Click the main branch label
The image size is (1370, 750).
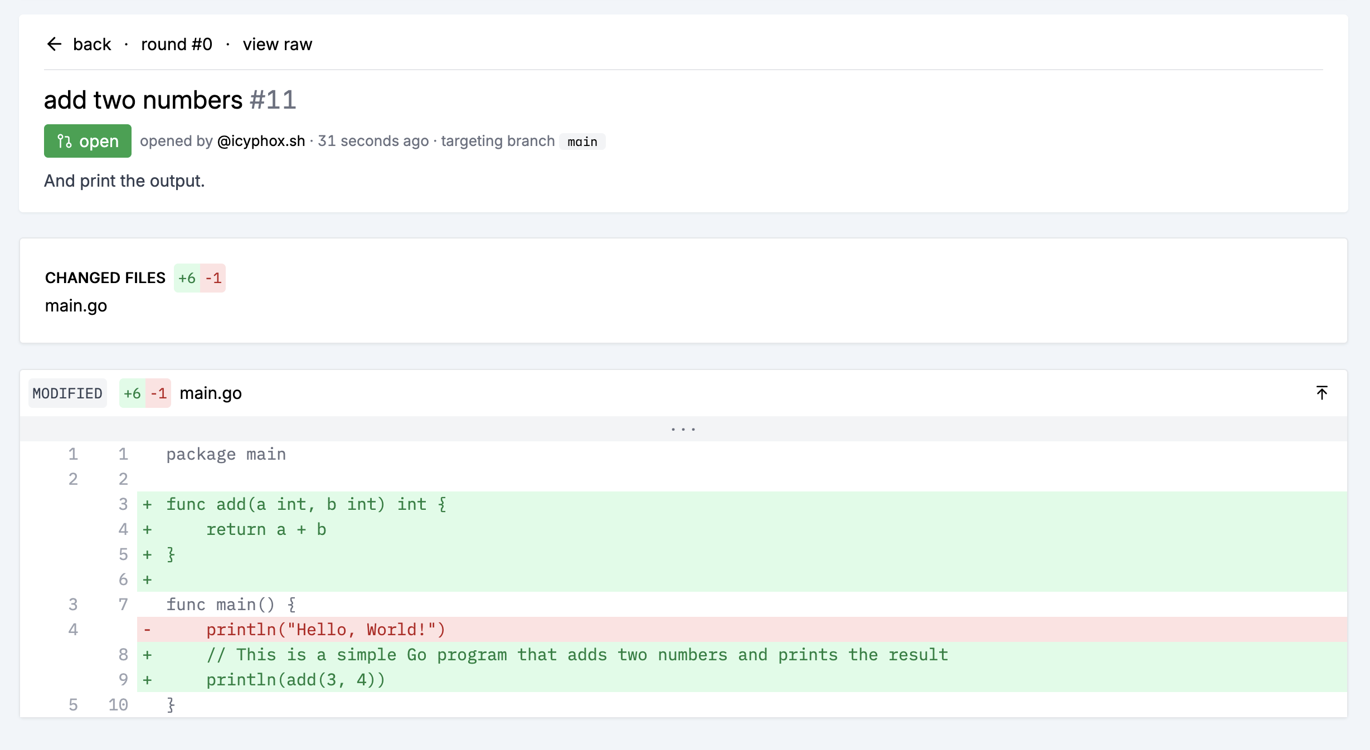pyautogui.click(x=582, y=142)
